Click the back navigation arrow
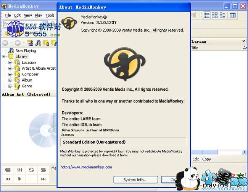The image size is (248, 192). 5,43
